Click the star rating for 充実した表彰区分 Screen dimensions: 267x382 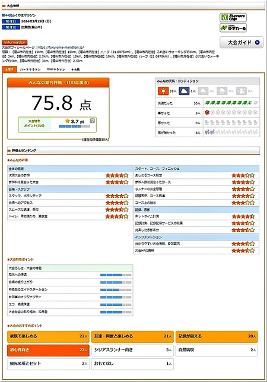click(243, 230)
